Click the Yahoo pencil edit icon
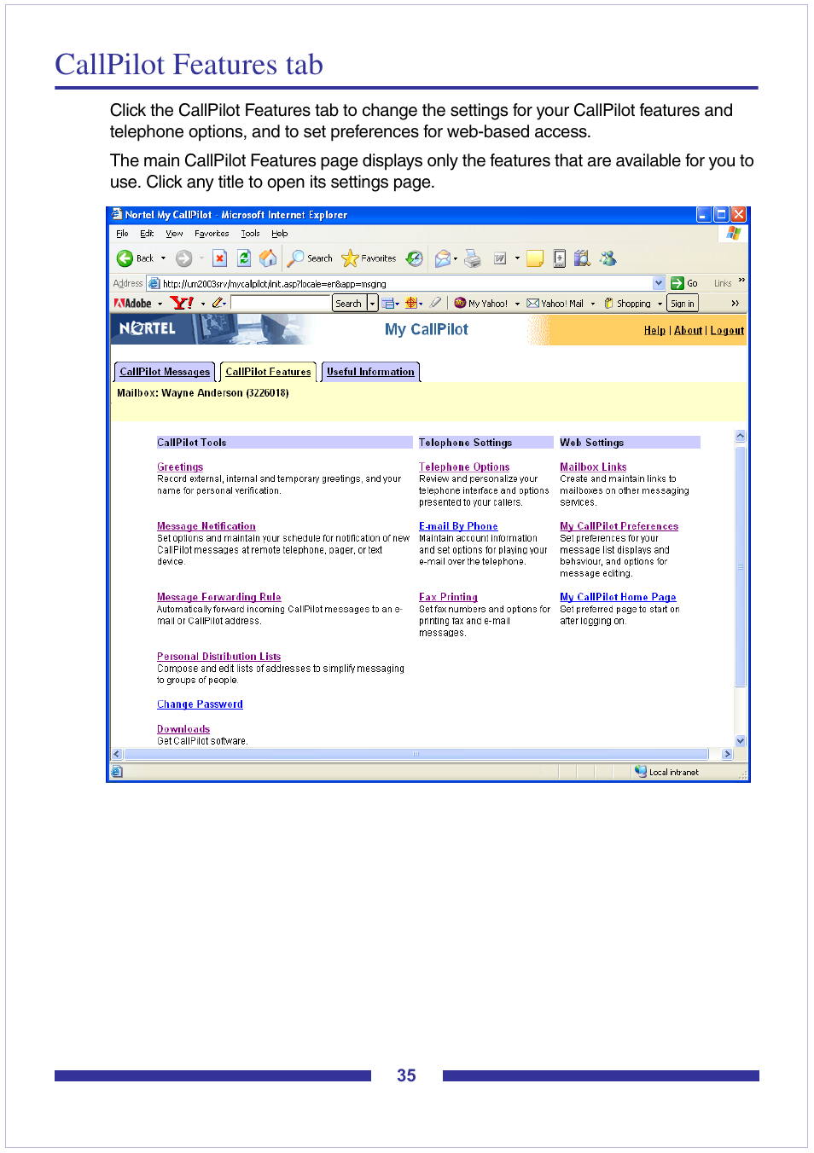The width and height of the screenshot is (814, 1153). tap(218, 303)
